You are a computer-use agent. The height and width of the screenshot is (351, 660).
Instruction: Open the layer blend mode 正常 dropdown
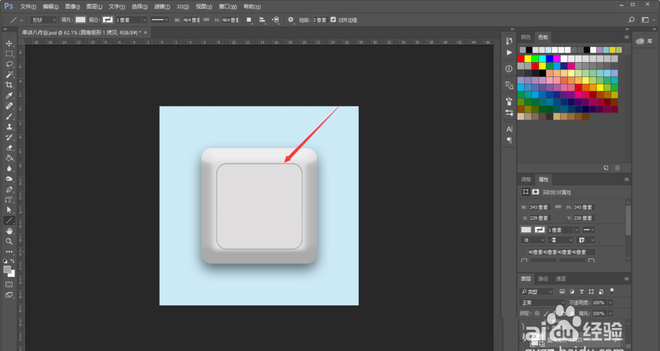(x=542, y=302)
